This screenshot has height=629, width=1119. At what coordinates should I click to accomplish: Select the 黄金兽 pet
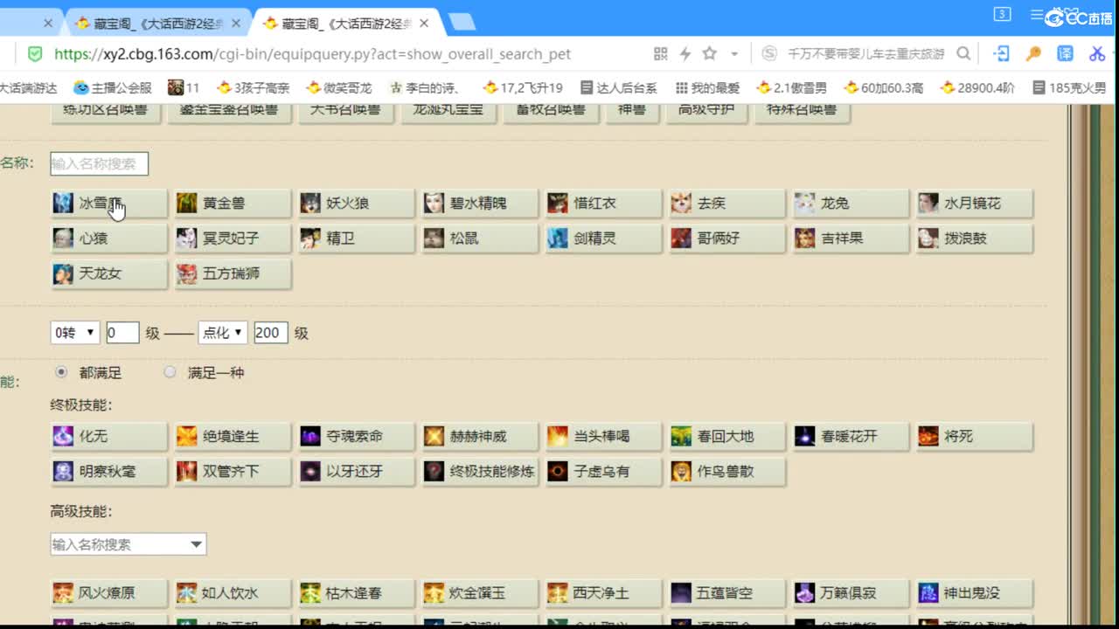coord(233,204)
